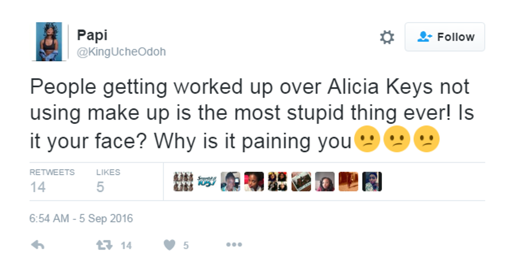Open the three-dots more options menu
The width and height of the screenshot is (515, 262).
click(x=233, y=245)
